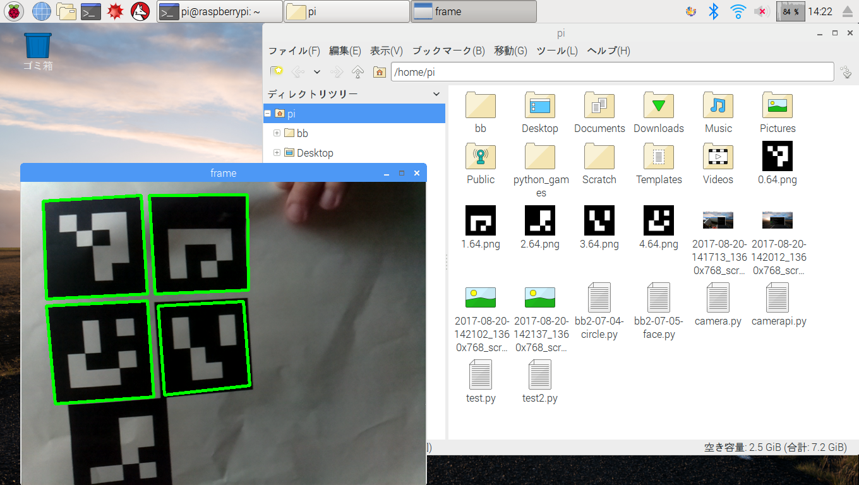Click the new tab toolbar icon

[277, 72]
